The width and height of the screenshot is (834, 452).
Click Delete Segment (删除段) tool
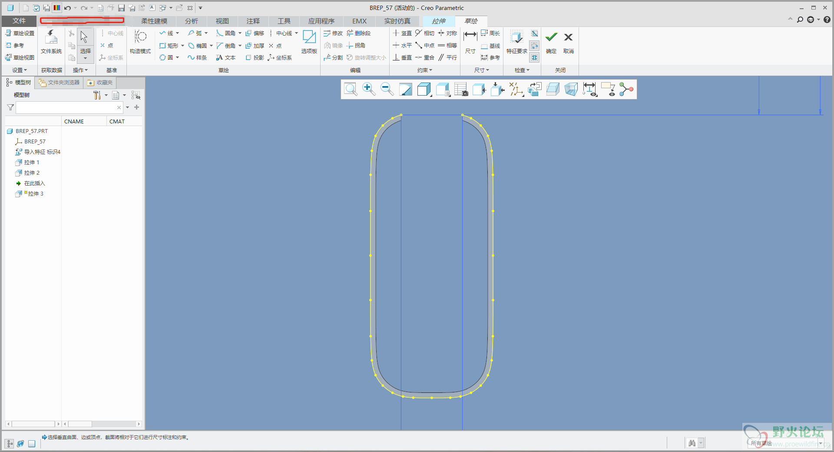(359, 33)
